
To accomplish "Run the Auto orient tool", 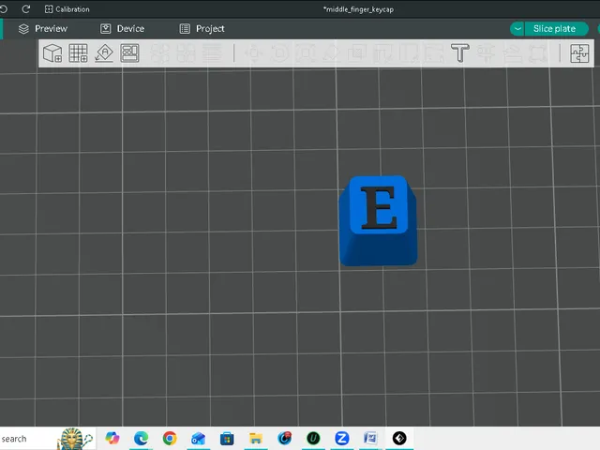I will click(104, 53).
